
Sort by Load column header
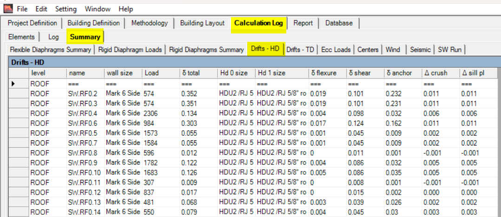pyautogui.click(x=161, y=73)
